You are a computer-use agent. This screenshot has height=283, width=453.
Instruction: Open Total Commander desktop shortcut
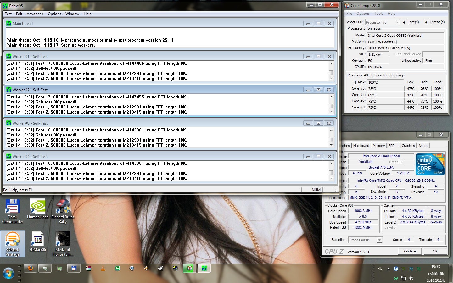pos(12,211)
